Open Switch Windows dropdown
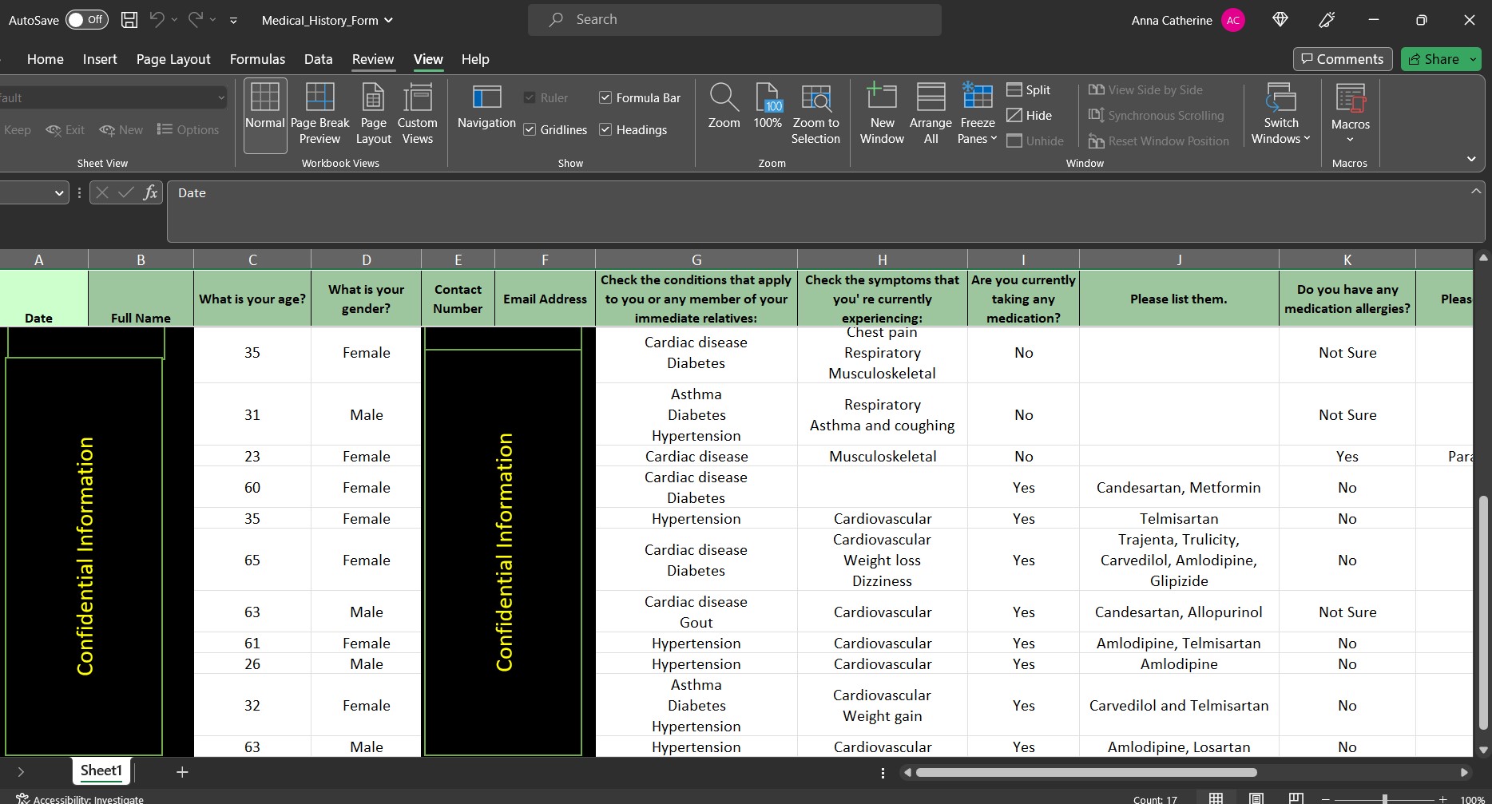The height and width of the screenshot is (804, 1492). [x=1280, y=115]
